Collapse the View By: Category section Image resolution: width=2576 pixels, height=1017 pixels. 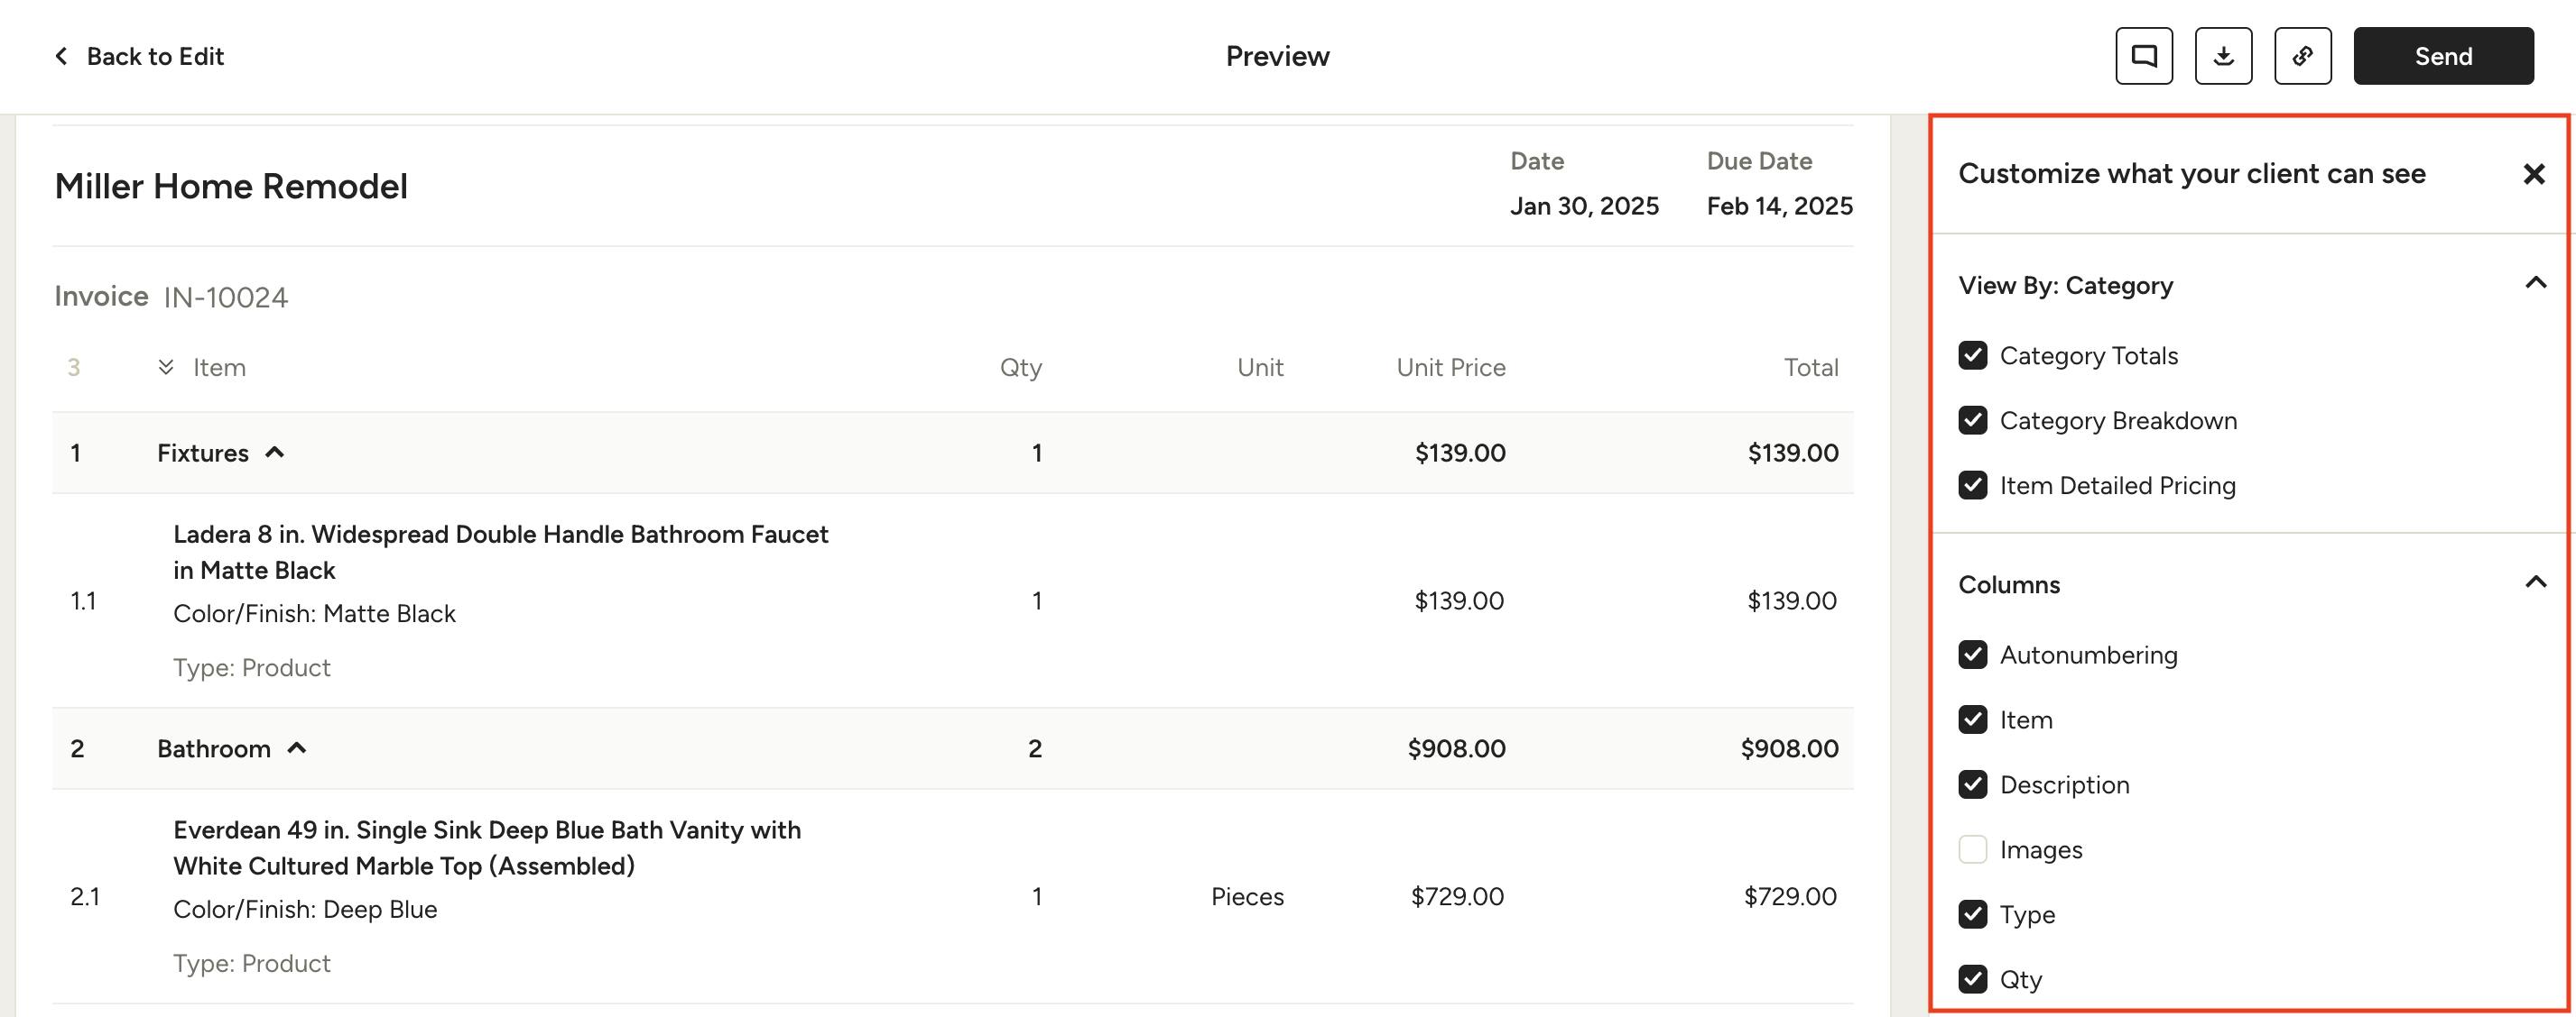point(2535,284)
